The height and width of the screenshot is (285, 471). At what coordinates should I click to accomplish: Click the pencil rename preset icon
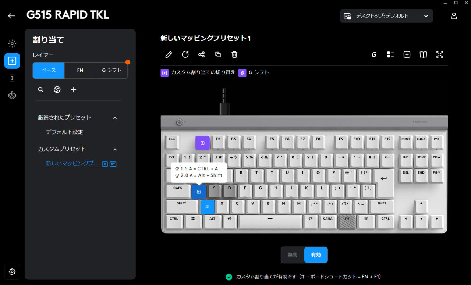[x=169, y=54]
